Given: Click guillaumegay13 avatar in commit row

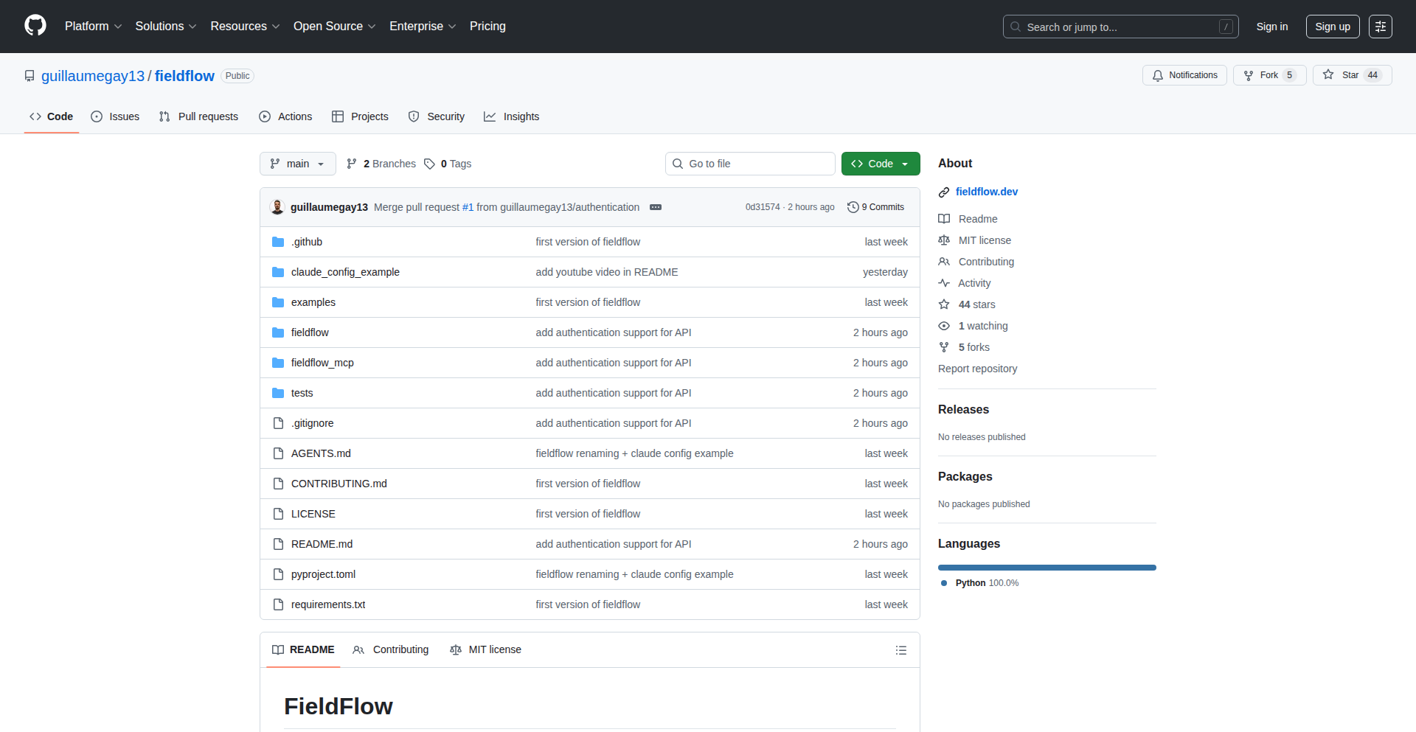Looking at the screenshot, I should click(x=277, y=207).
